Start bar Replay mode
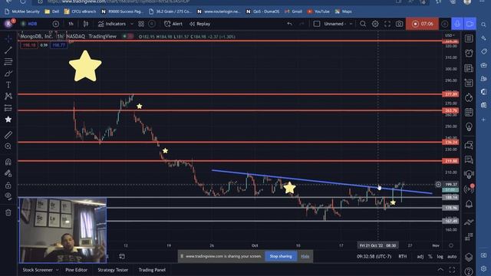The height and width of the screenshot is (276, 491). [199, 24]
